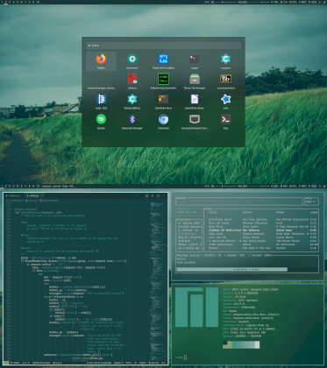Seek within the music player progress bar
The image size is (327, 368).
click(x=247, y=270)
